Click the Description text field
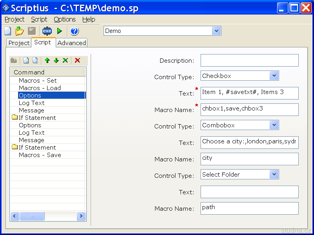314x235 pixels. coord(249,60)
